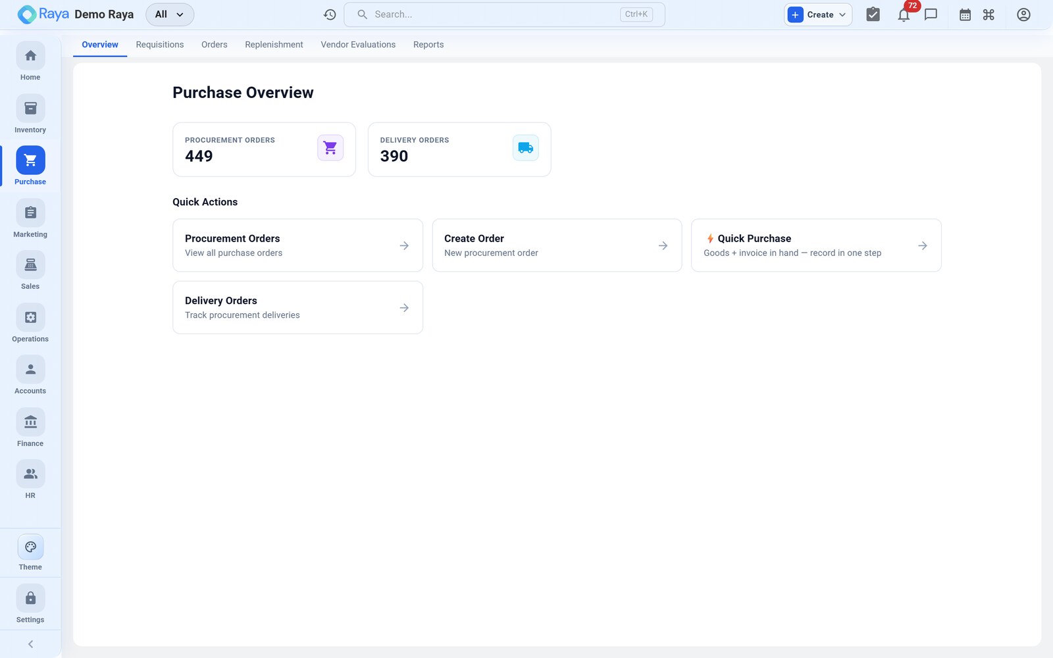Click the Ctrl+K shortcut badge
The image size is (1053, 658).
tap(636, 14)
